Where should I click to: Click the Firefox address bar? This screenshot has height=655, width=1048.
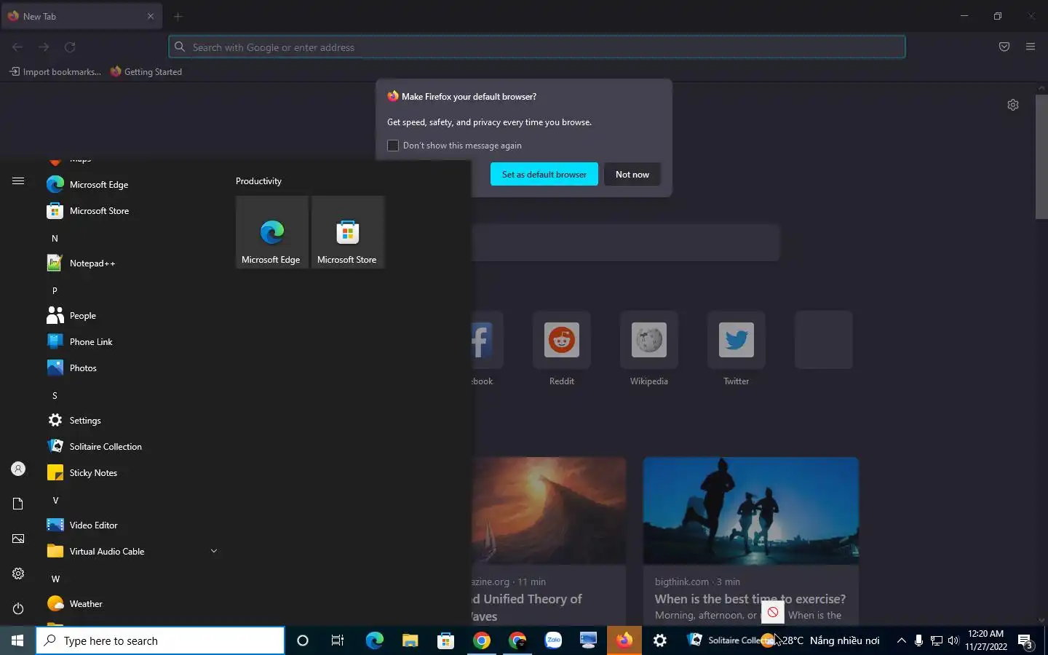(537, 47)
